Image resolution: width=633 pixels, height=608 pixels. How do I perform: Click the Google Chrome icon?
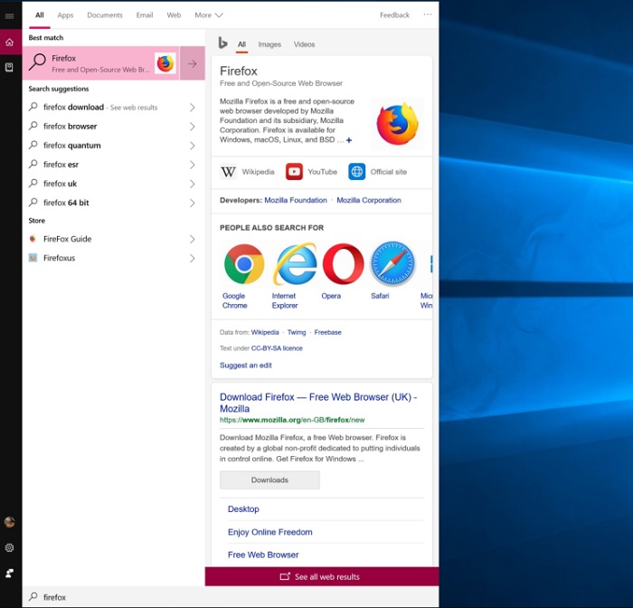[x=244, y=264]
